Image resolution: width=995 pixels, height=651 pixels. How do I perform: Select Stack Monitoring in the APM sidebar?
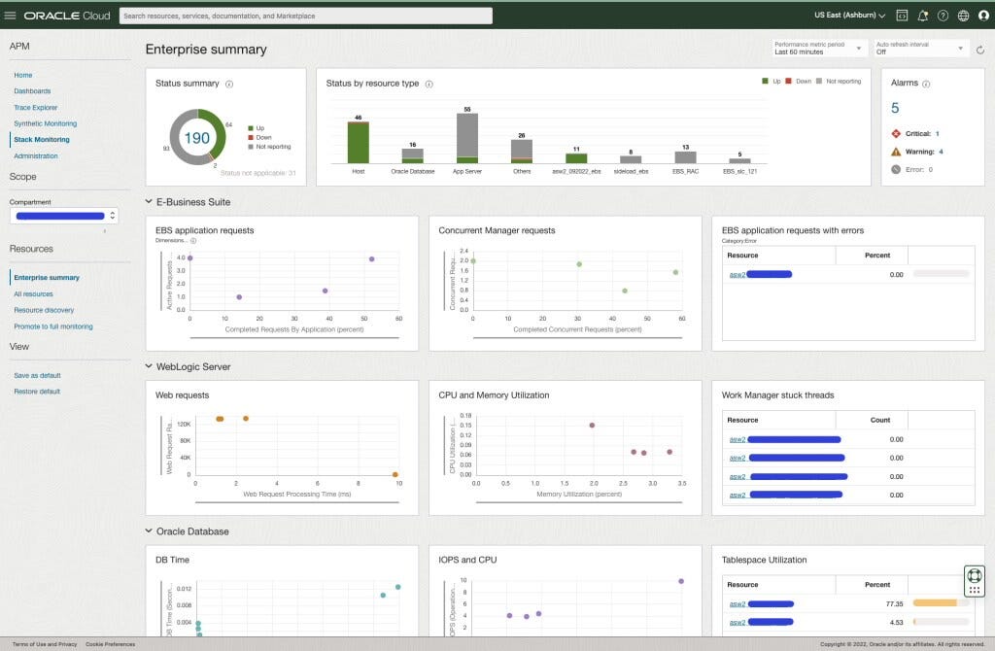(x=44, y=139)
